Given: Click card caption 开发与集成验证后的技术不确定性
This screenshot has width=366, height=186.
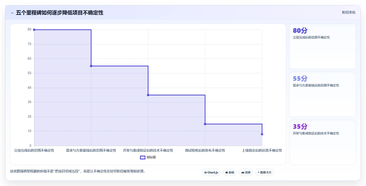Looking at the screenshot, I should (x=316, y=133).
